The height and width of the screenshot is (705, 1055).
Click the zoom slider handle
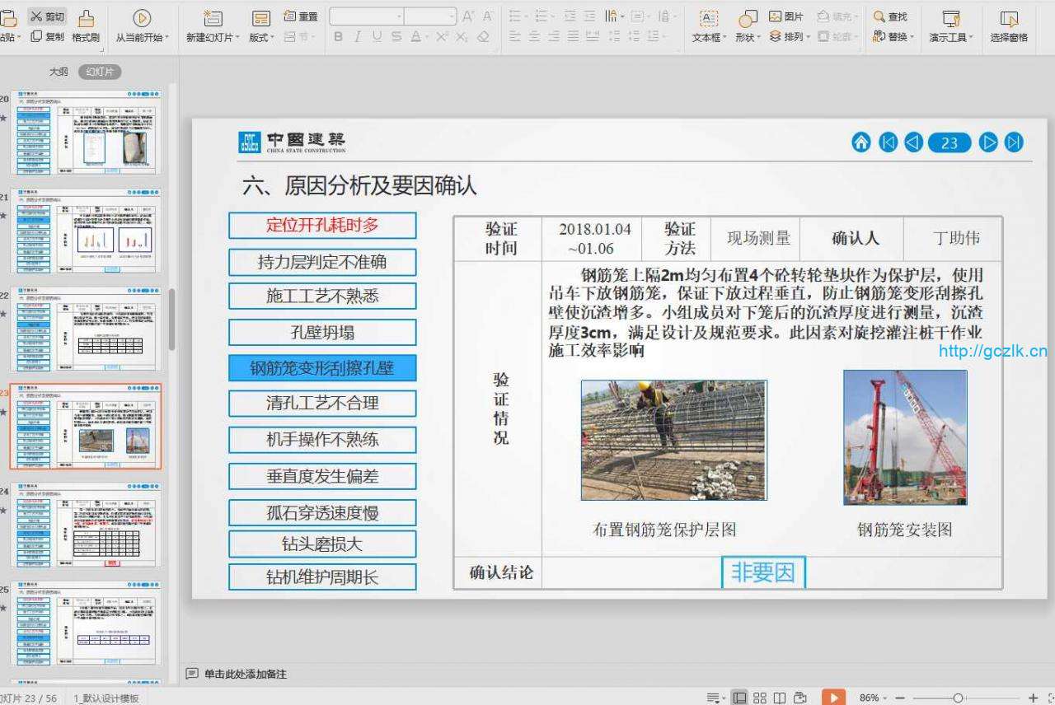(x=958, y=698)
